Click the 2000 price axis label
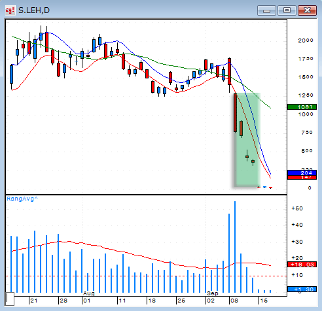 tap(306, 41)
